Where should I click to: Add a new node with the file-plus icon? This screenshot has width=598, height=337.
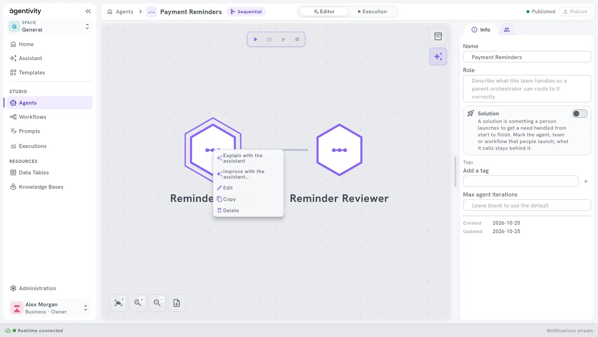[x=177, y=303]
